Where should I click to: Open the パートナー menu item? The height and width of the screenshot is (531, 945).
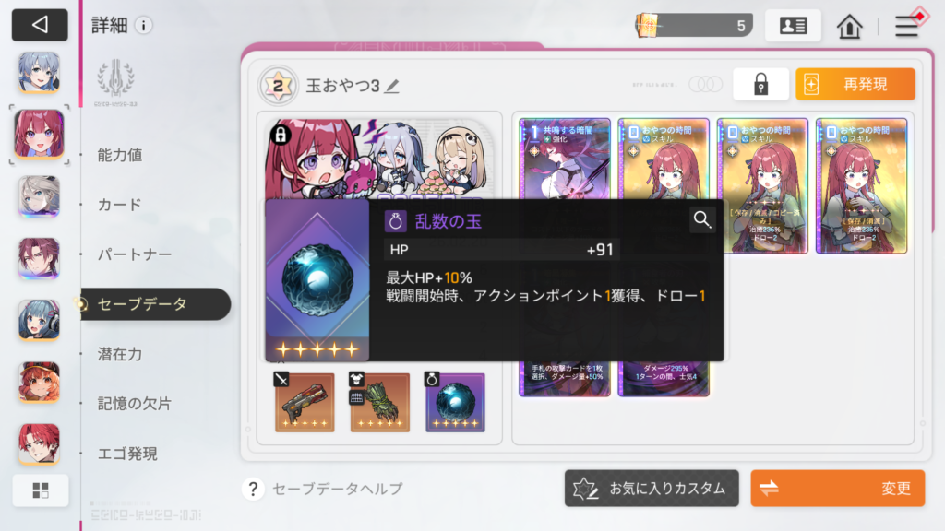click(135, 254)
